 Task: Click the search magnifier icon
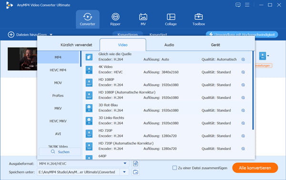coord(53,151)
